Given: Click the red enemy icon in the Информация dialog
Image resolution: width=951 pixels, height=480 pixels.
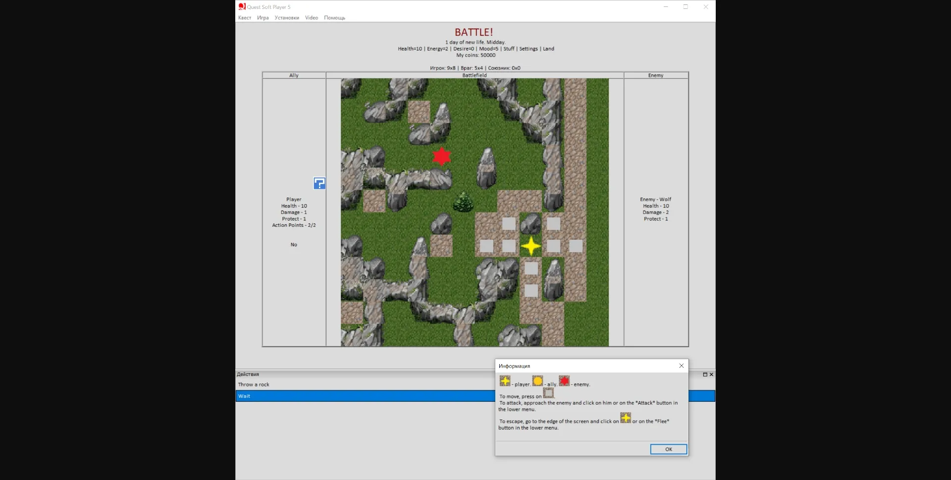Looking at the screenshot, I should 565,381.
